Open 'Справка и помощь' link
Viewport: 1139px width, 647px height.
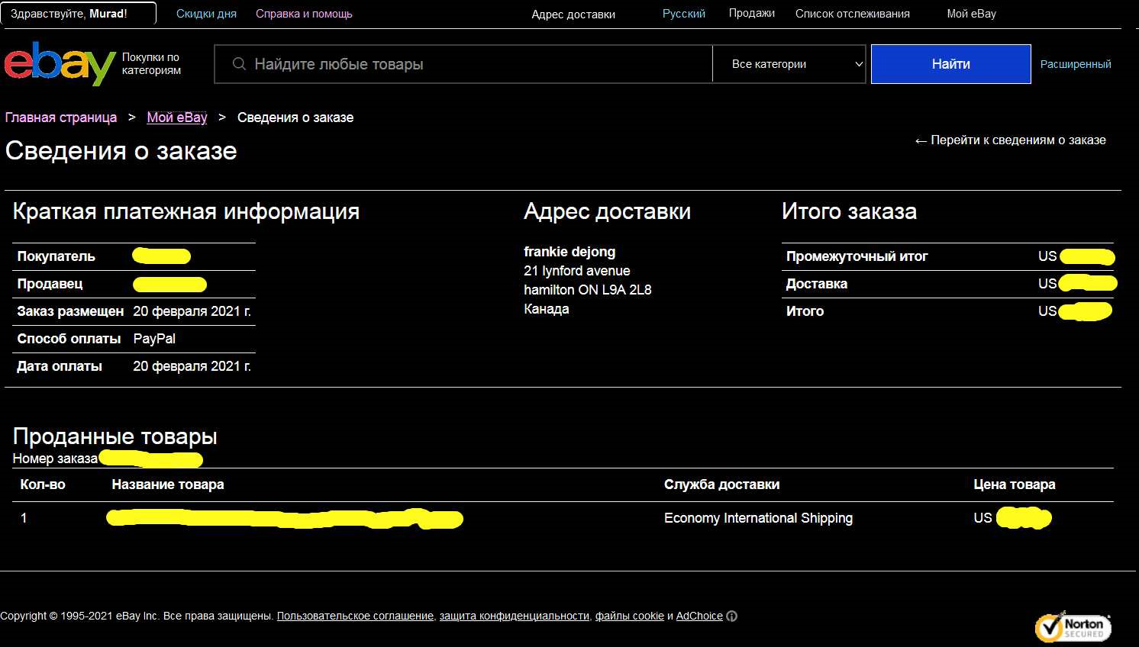click(x=304, y=14)
